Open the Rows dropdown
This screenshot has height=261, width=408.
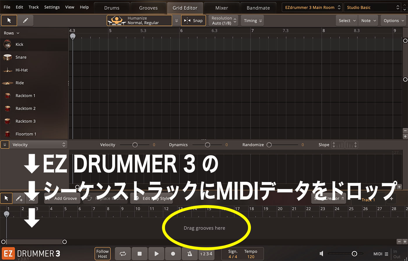pos(11,33)
